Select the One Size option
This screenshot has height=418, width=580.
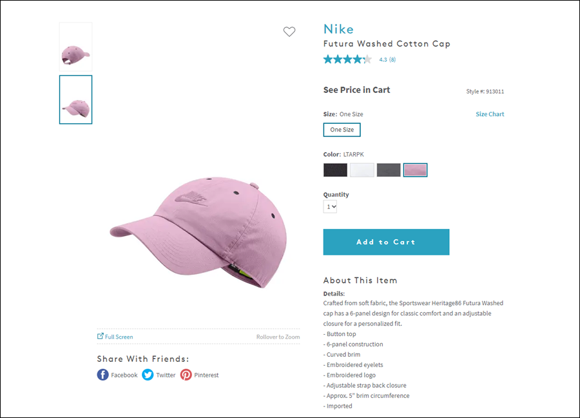click(342, 130)
